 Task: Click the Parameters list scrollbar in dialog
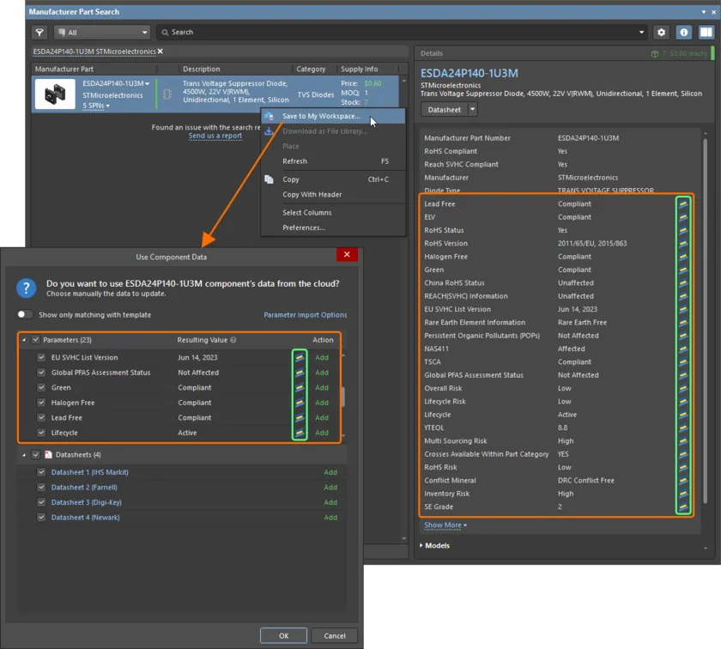pos(343,397)
